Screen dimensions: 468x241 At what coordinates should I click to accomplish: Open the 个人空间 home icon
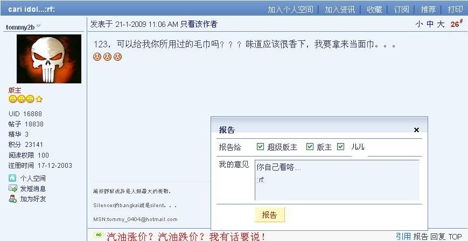pyautogui.click(x=12, y=179)
